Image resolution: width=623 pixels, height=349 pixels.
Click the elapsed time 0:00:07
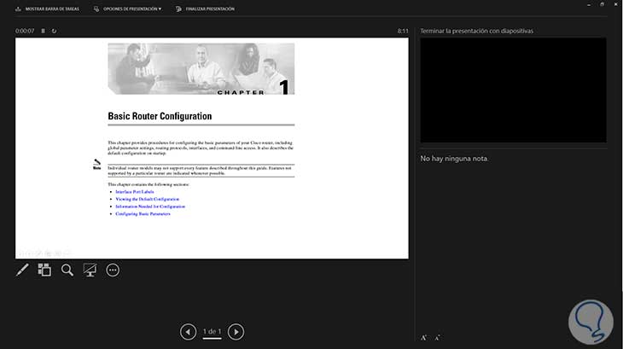tap(25, 31)
